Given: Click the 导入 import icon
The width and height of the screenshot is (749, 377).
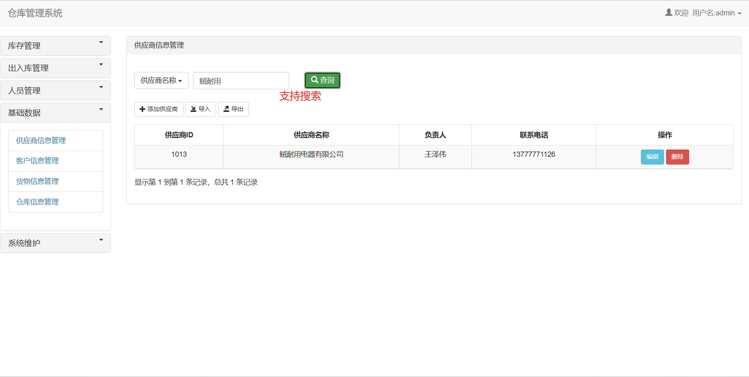Looking at the screenshot, I should coord(193,109).
